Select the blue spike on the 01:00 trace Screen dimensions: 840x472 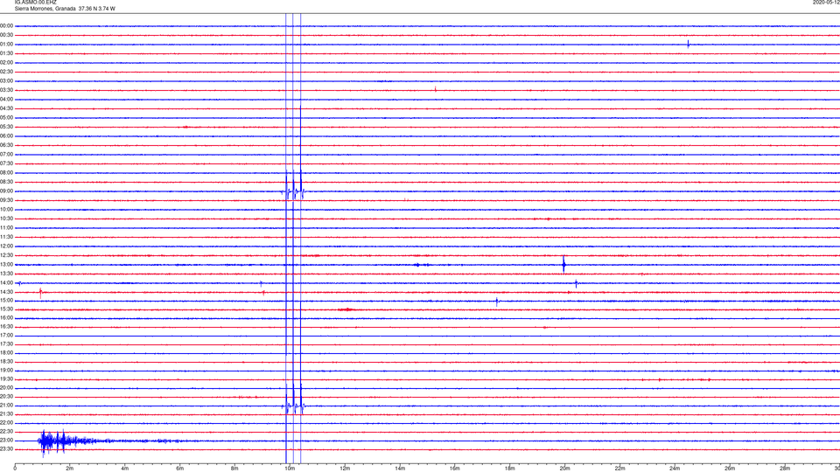689,45
